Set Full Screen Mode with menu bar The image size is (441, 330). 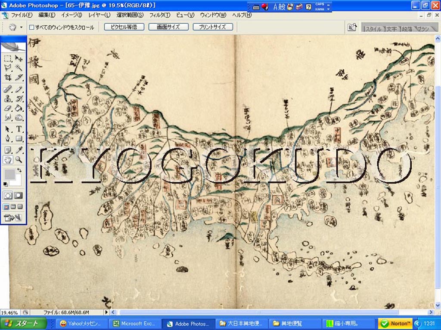click(13, 207)
